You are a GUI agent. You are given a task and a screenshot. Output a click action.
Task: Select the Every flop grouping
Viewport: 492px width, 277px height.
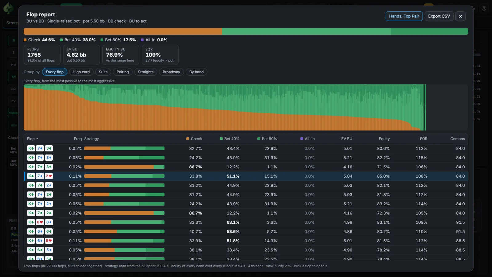click(x=55, y=72)
